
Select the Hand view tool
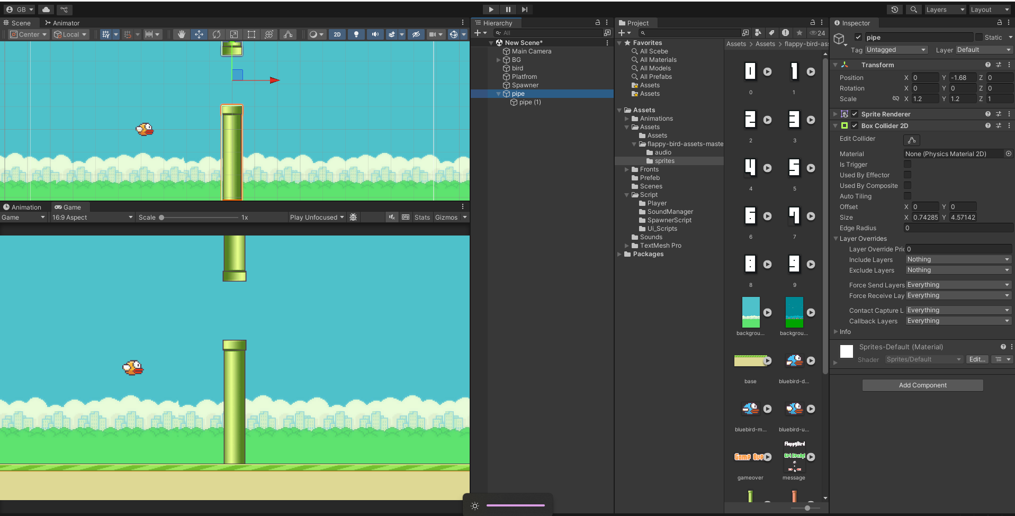(182, 34)
